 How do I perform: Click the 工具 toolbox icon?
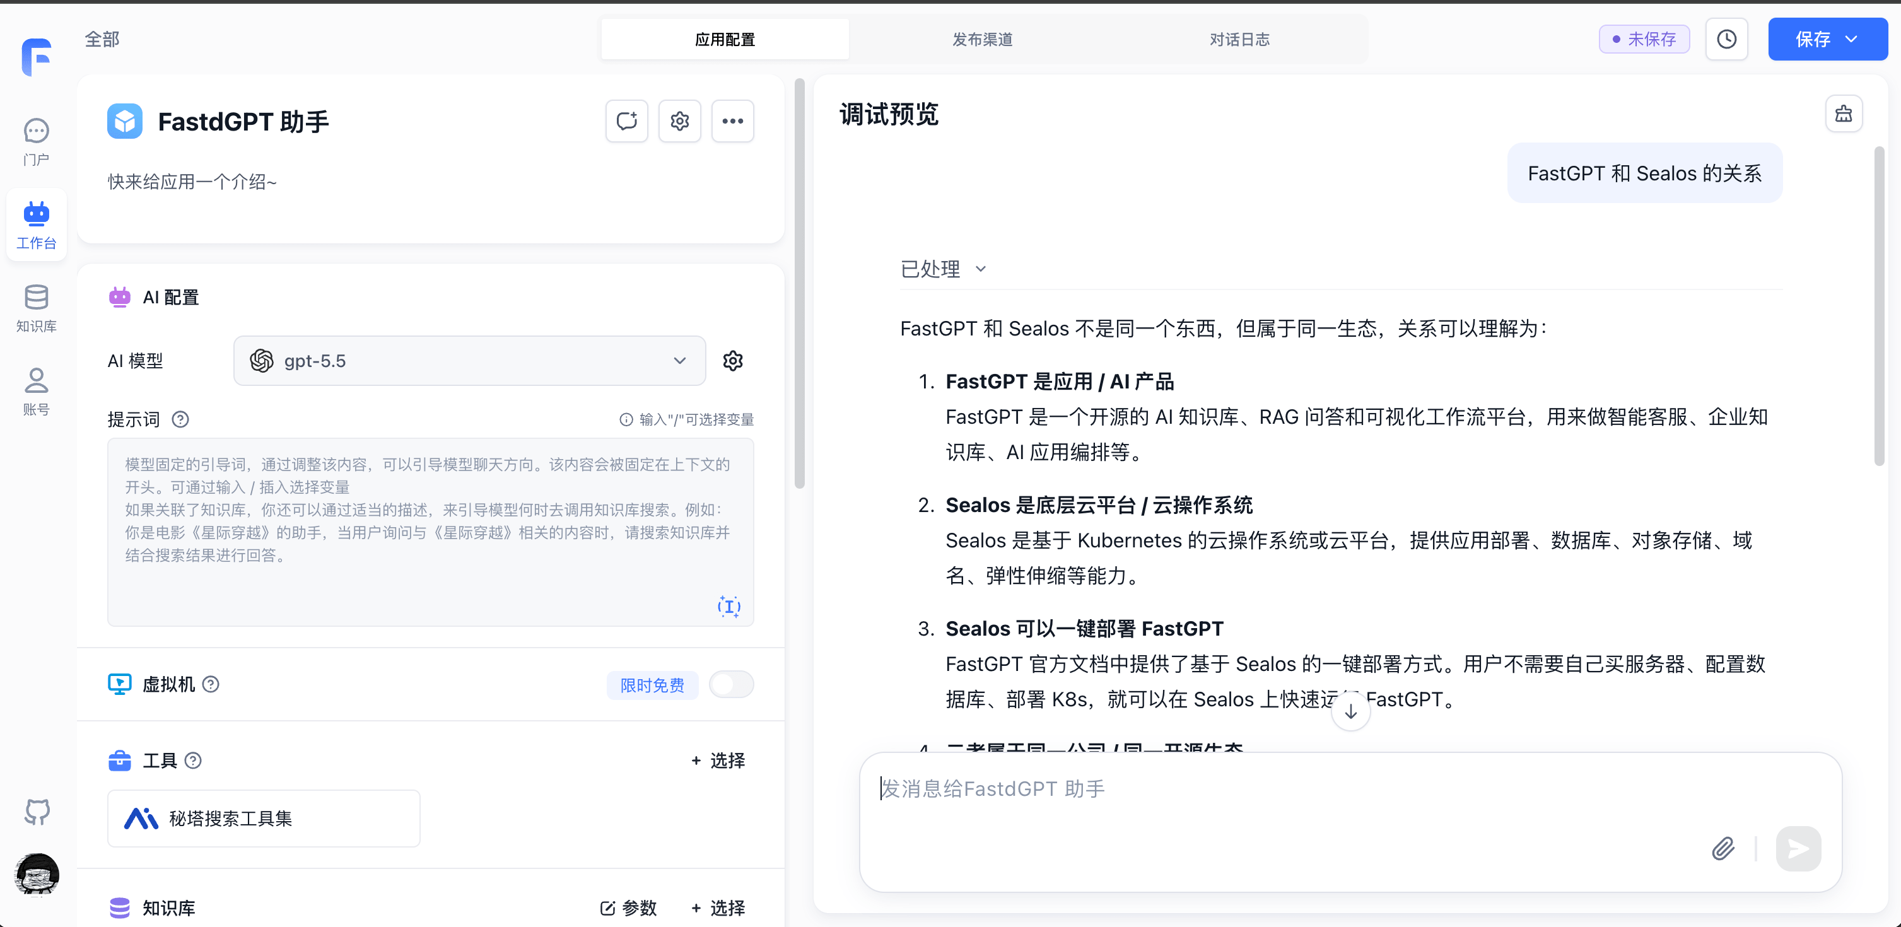click(x=120, y=760)
